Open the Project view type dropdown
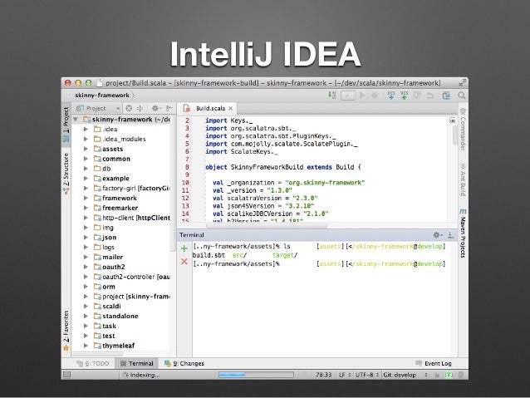This screenshot has width=530, height=398. pyautogui.click(x=98, y=108)
